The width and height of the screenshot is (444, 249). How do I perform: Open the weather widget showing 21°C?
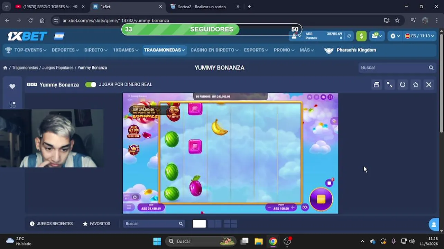19,241
